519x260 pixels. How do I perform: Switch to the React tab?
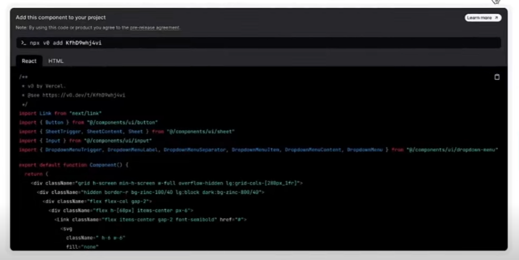coord(29,61)
